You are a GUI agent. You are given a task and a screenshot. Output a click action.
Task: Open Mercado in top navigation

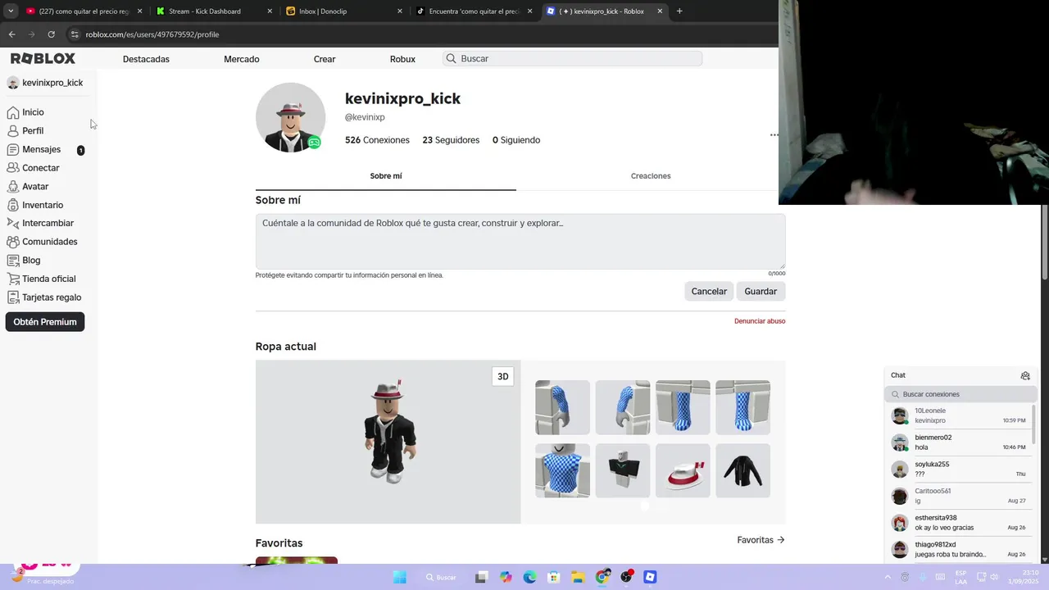(x=242, y=59)
